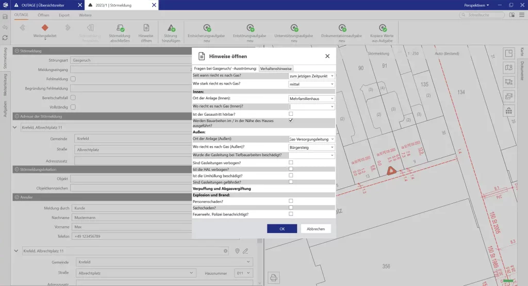528x286 pixels.
Task: Click the Kopiere Werte aus Aufgabe icon
Action: [x=382, y=28]
